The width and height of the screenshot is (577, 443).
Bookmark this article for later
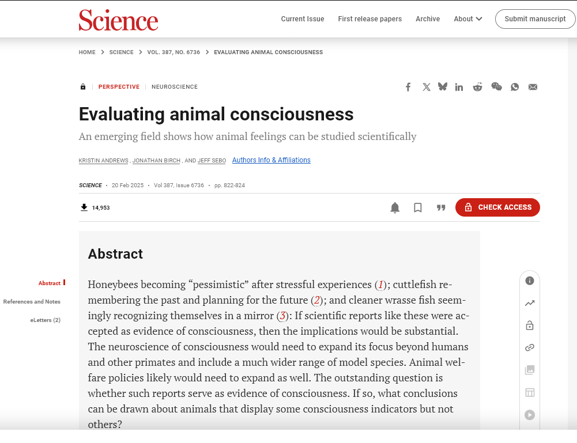[417, 207]
